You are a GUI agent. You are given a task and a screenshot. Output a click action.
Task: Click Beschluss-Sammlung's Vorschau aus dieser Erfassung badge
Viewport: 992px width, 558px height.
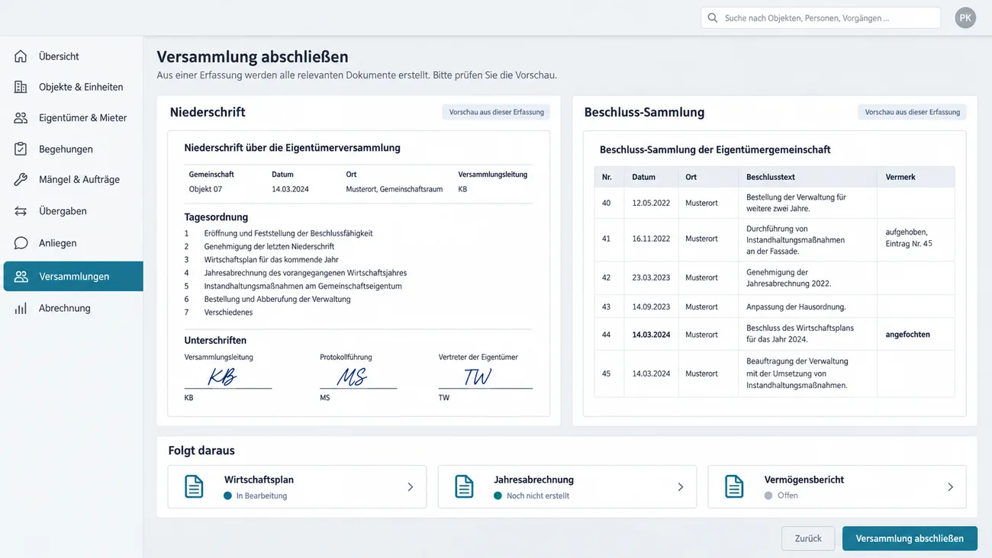pos(912,112)
